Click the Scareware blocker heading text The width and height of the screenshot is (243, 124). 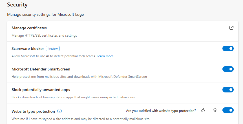[28, 49]
